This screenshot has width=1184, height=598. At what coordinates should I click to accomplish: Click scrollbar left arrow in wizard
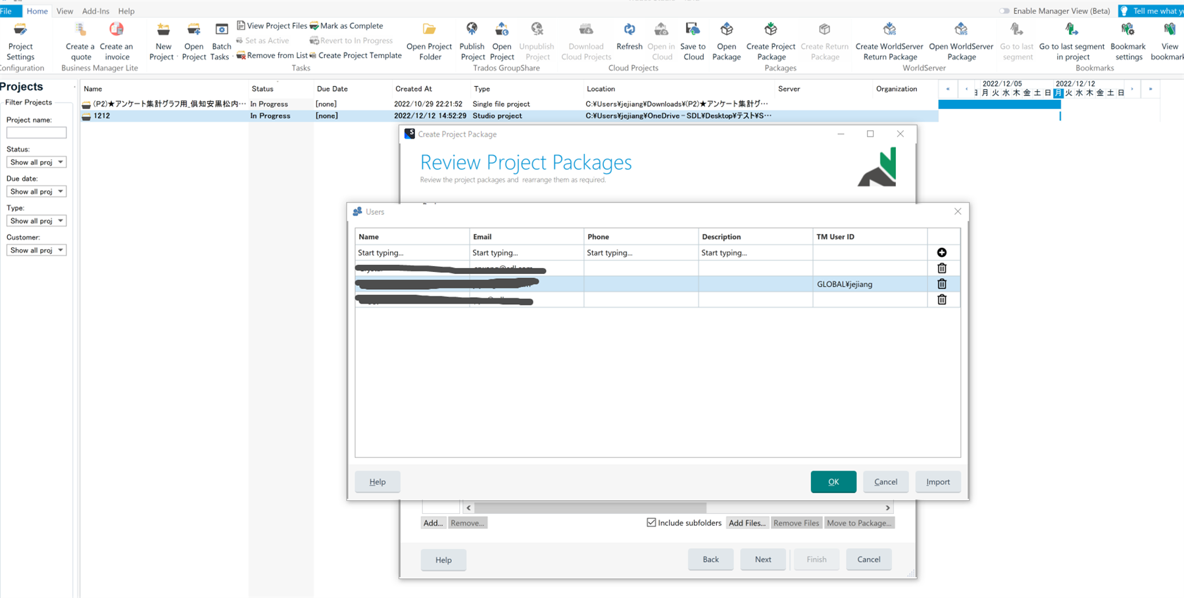468,508
